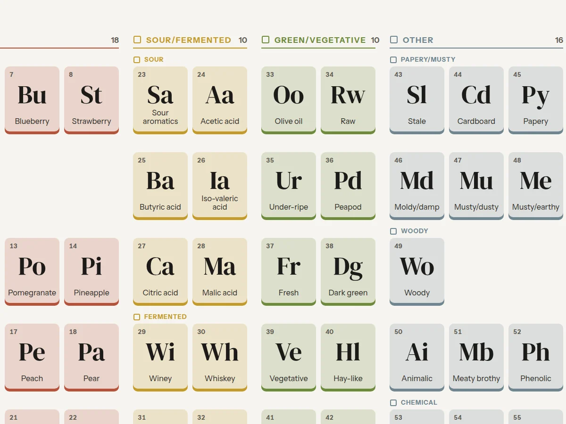Select the Cardboard tile
Screen dimensions: 566x424
pos(476,100)
